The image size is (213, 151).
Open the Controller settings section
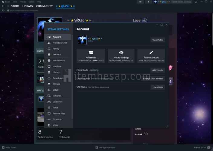(57, 102)
